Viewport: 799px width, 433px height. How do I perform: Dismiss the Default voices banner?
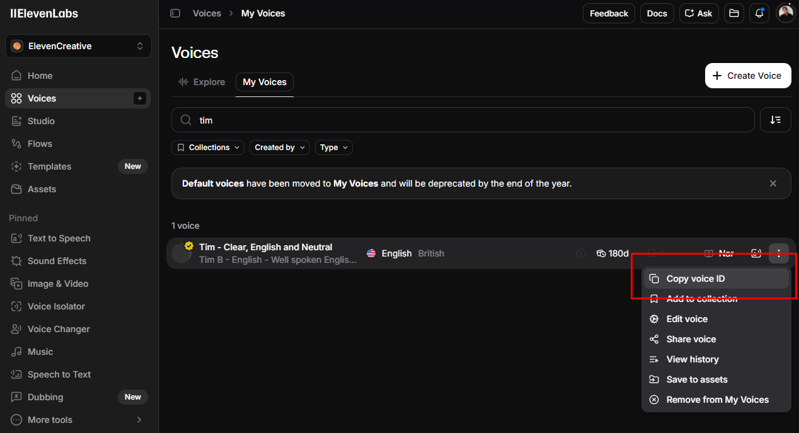pos(773,183)
